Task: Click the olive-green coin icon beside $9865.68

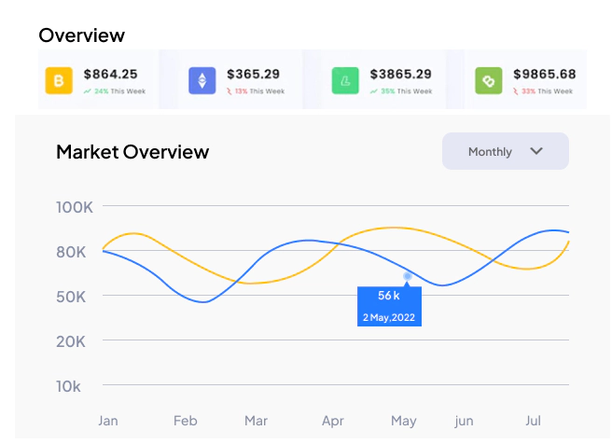Action: [488, 81]
